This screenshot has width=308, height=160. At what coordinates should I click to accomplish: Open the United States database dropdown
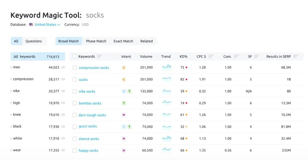click(x=47, y=25)
